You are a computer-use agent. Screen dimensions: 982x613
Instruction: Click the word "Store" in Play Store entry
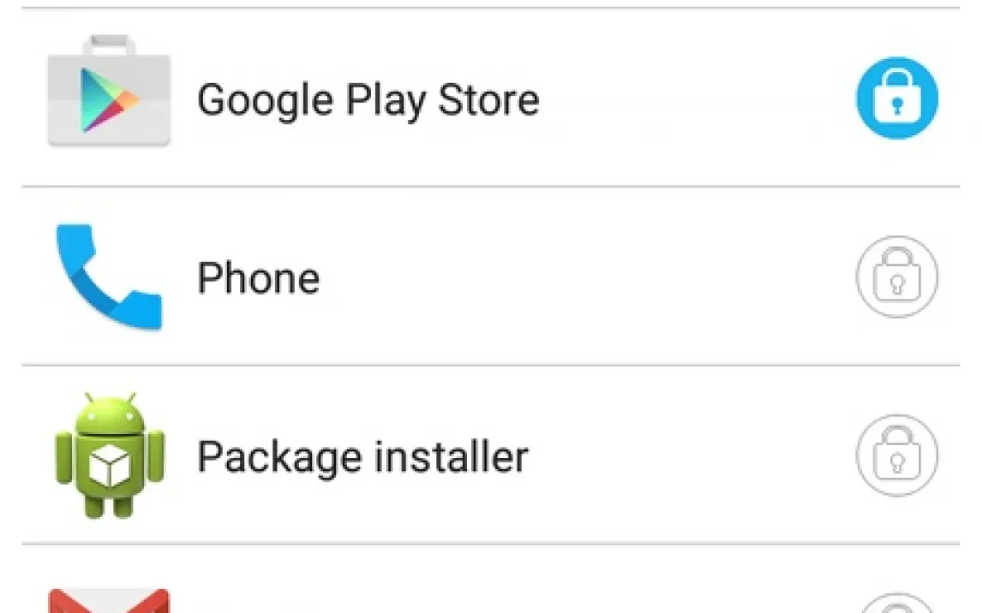tap(488, 100)
